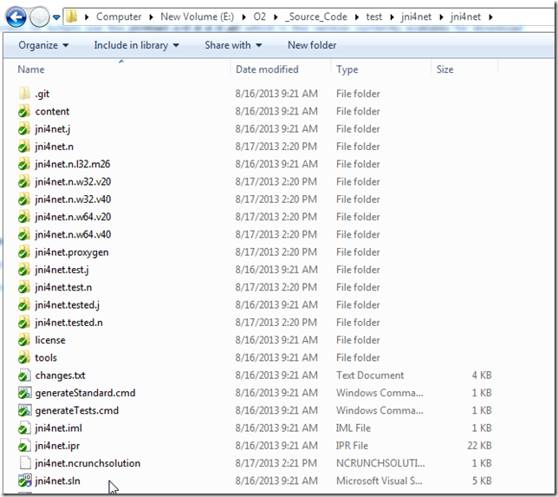The height and width of the screenshot is (497, 558).
Task: Click the .git folder icon
Action: [x=24, y=94]
